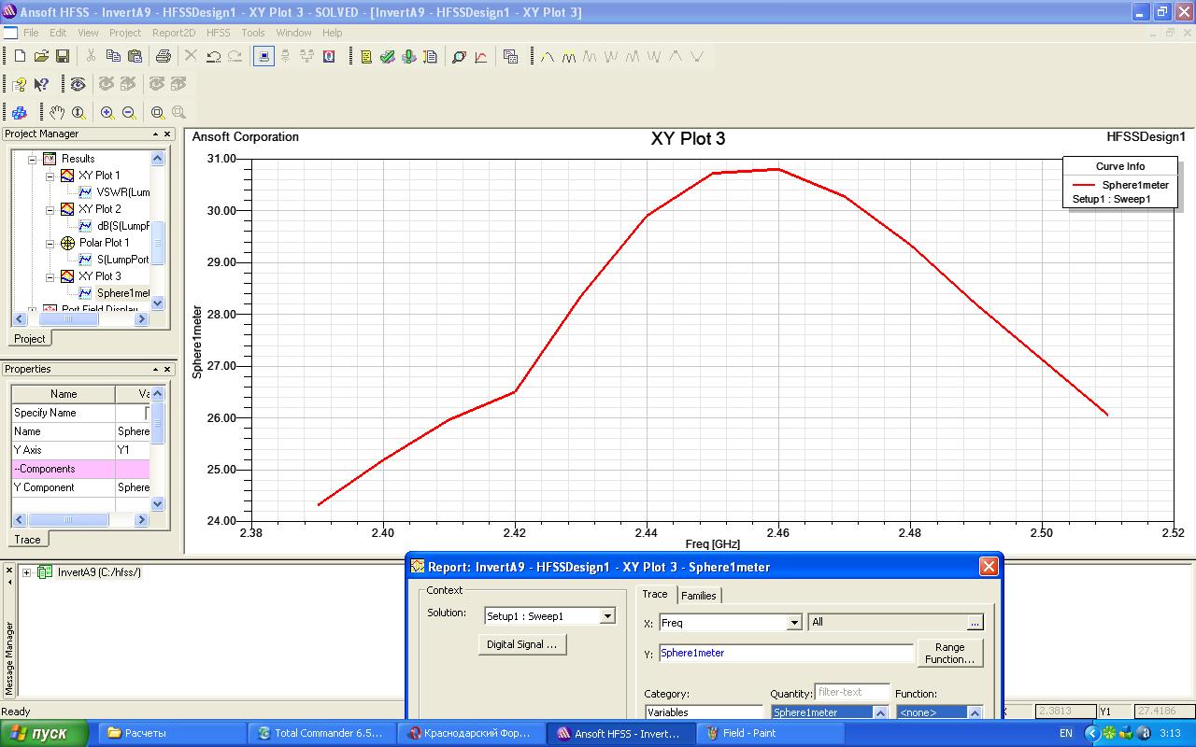
Task: Click the Save project icon
Action: (63, 57)
